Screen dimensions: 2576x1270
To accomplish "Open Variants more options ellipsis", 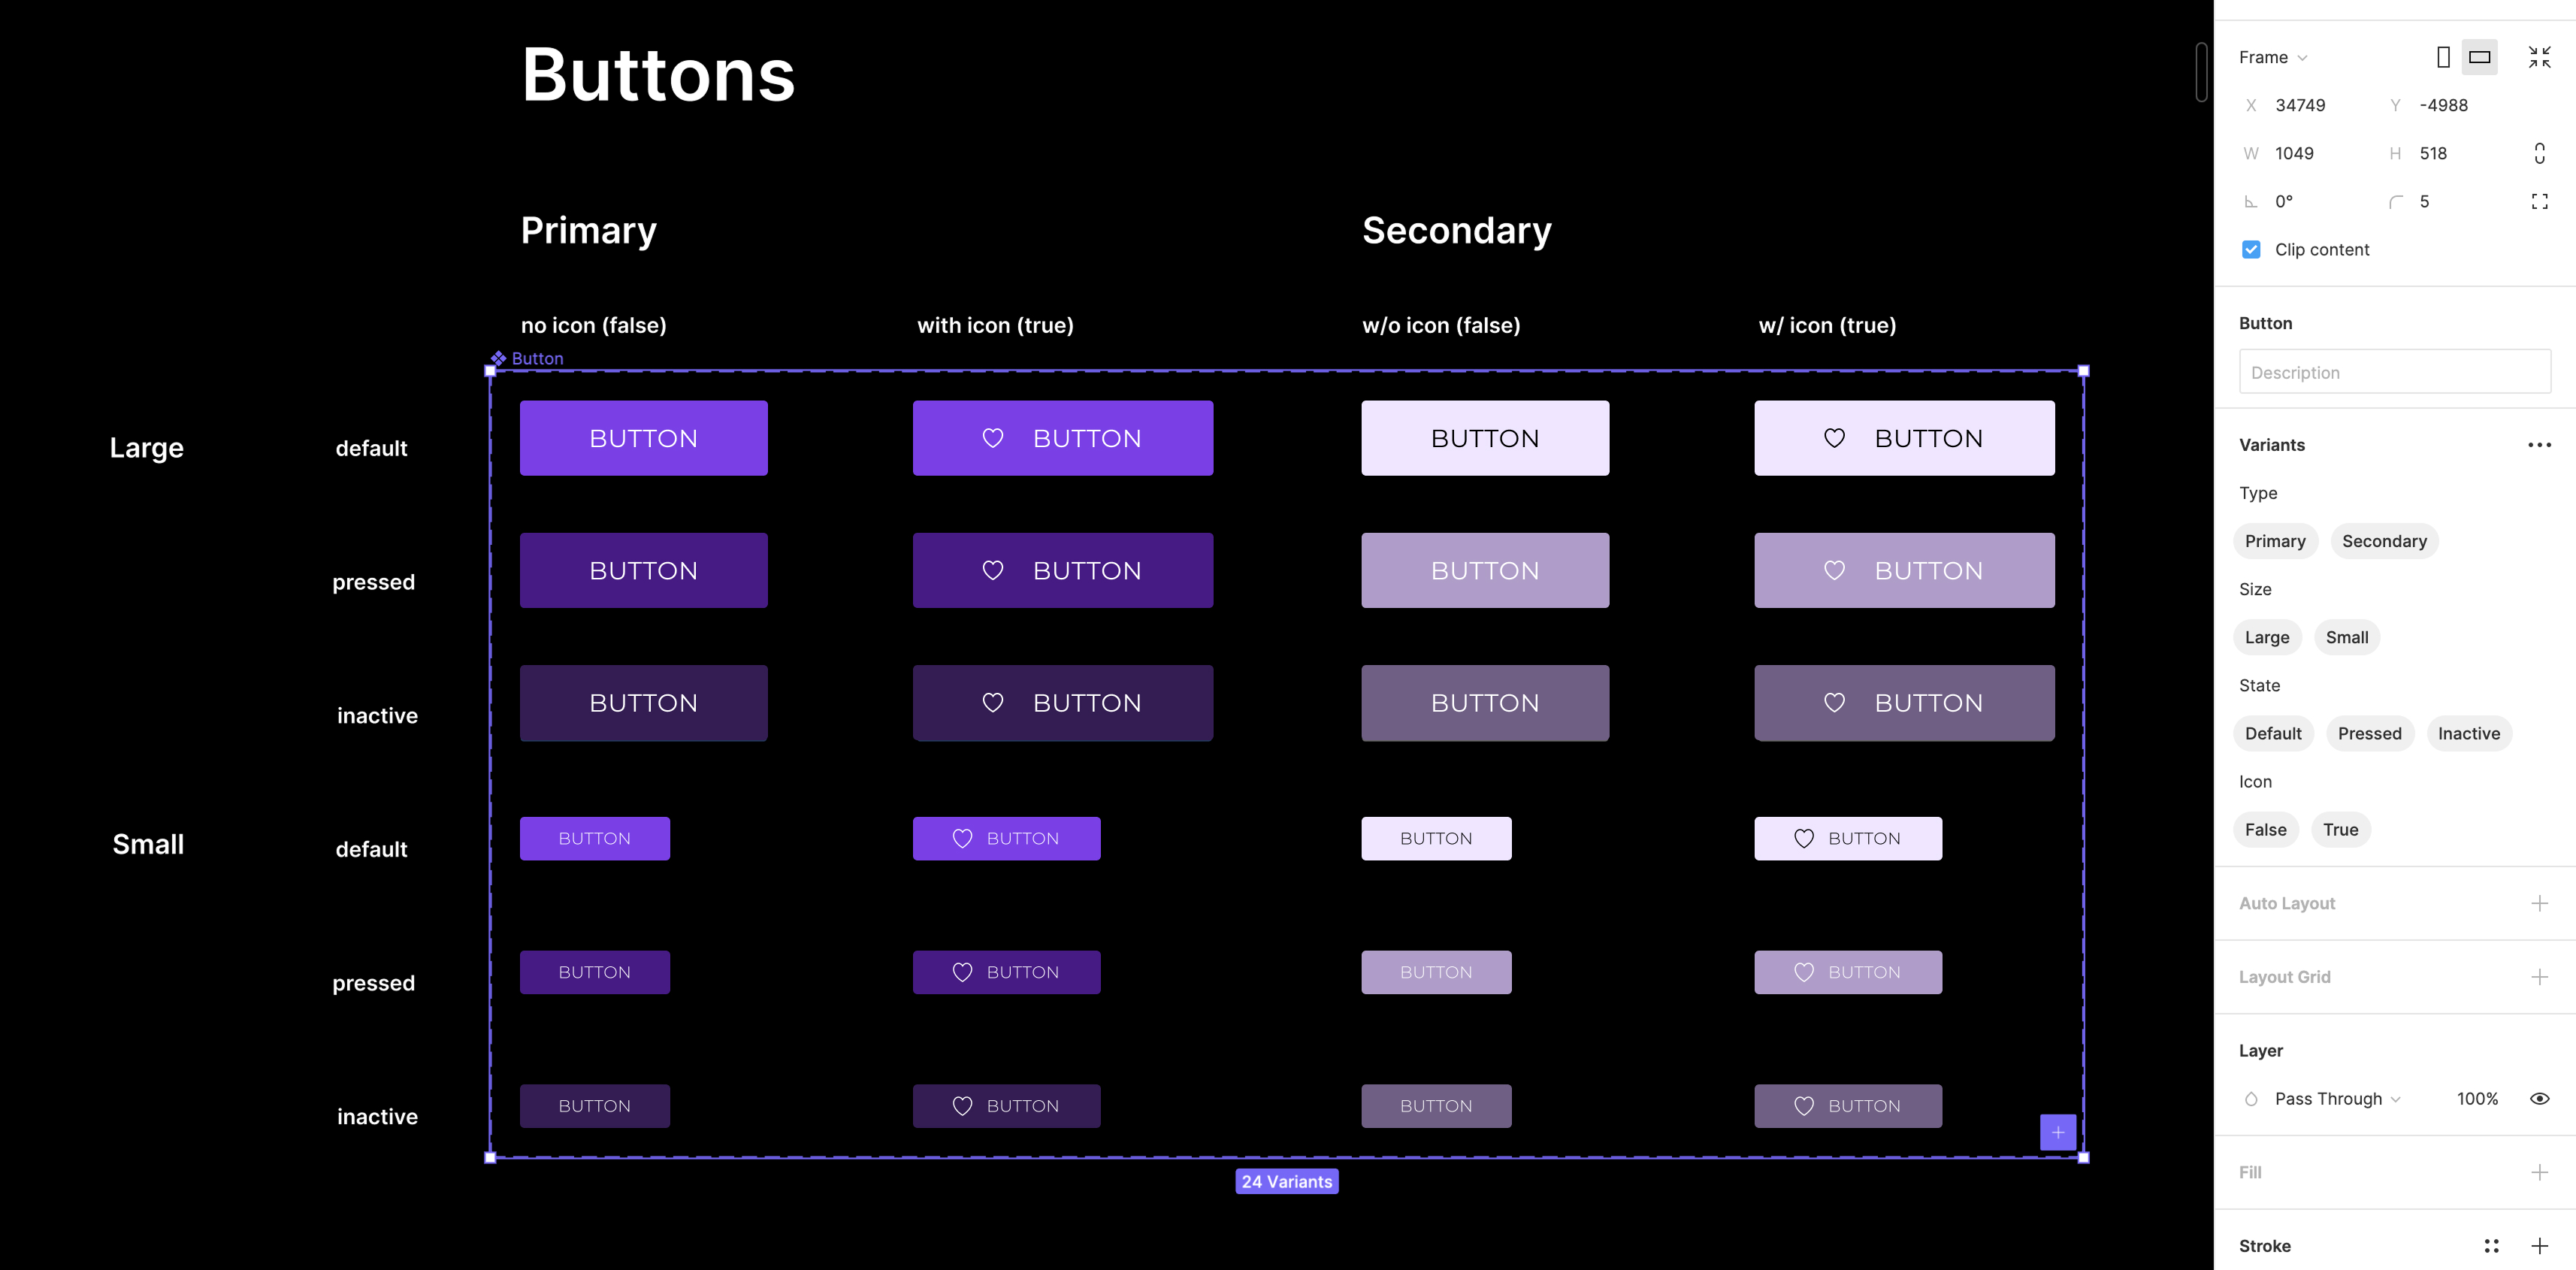I will [2540, 445].
